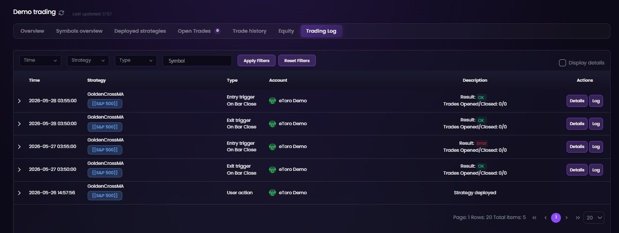Click the Reset Filters button
The image size is (619, 233).
click(x=297, y=61)
